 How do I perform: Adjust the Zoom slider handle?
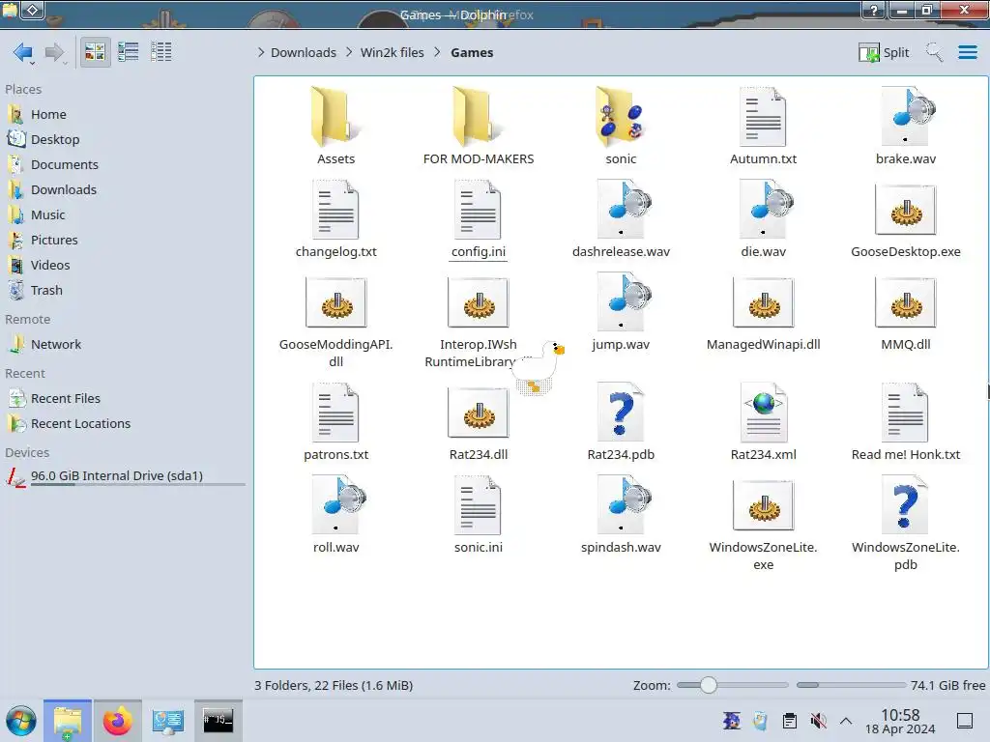coord(709,685)
